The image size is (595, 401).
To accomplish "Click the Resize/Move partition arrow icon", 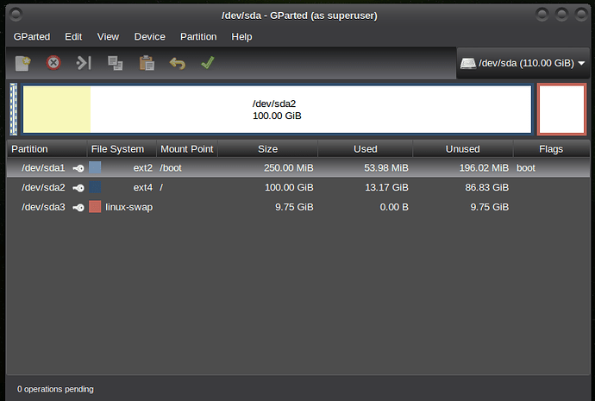I will tap(84, 63).
